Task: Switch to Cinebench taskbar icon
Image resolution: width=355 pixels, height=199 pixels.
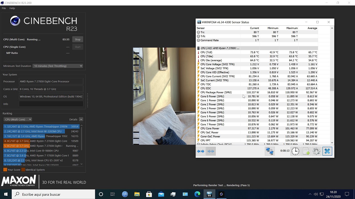Action: [x=221, y=194]
